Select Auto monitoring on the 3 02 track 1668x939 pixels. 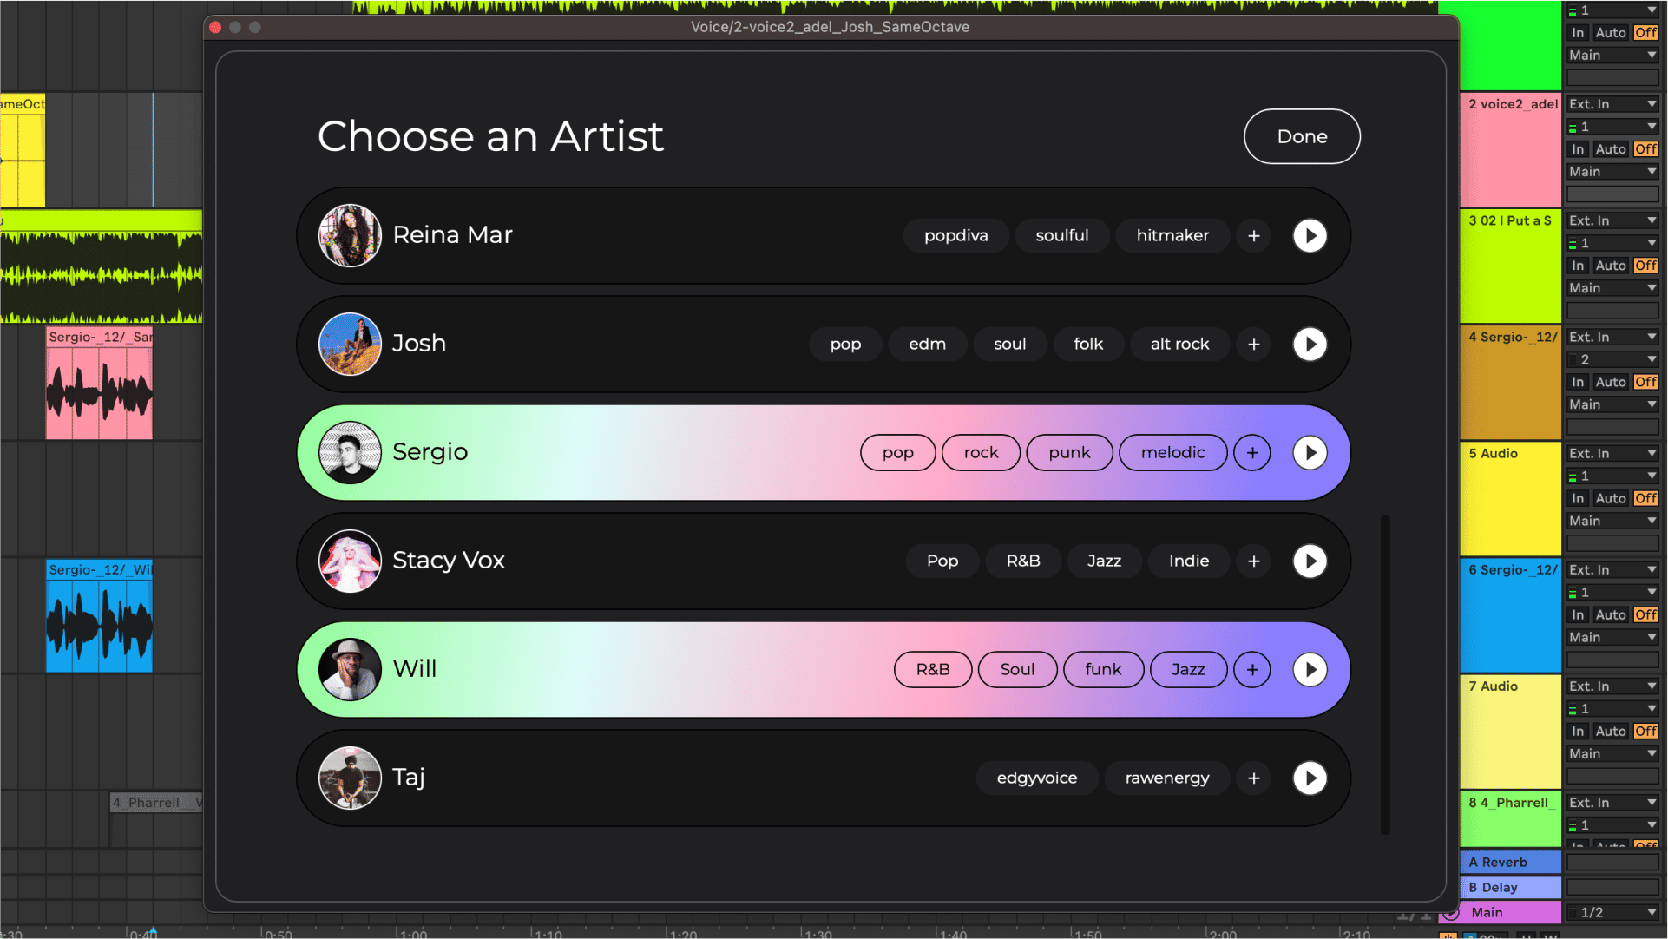(1611, 265)
